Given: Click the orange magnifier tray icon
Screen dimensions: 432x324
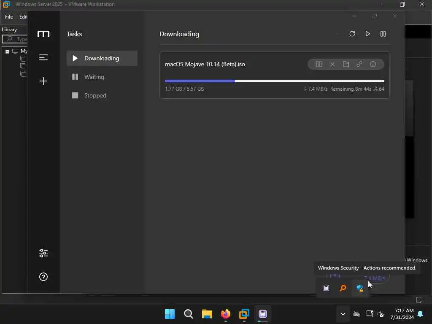Looking at the screenshot, I should [x=343, y=288].
